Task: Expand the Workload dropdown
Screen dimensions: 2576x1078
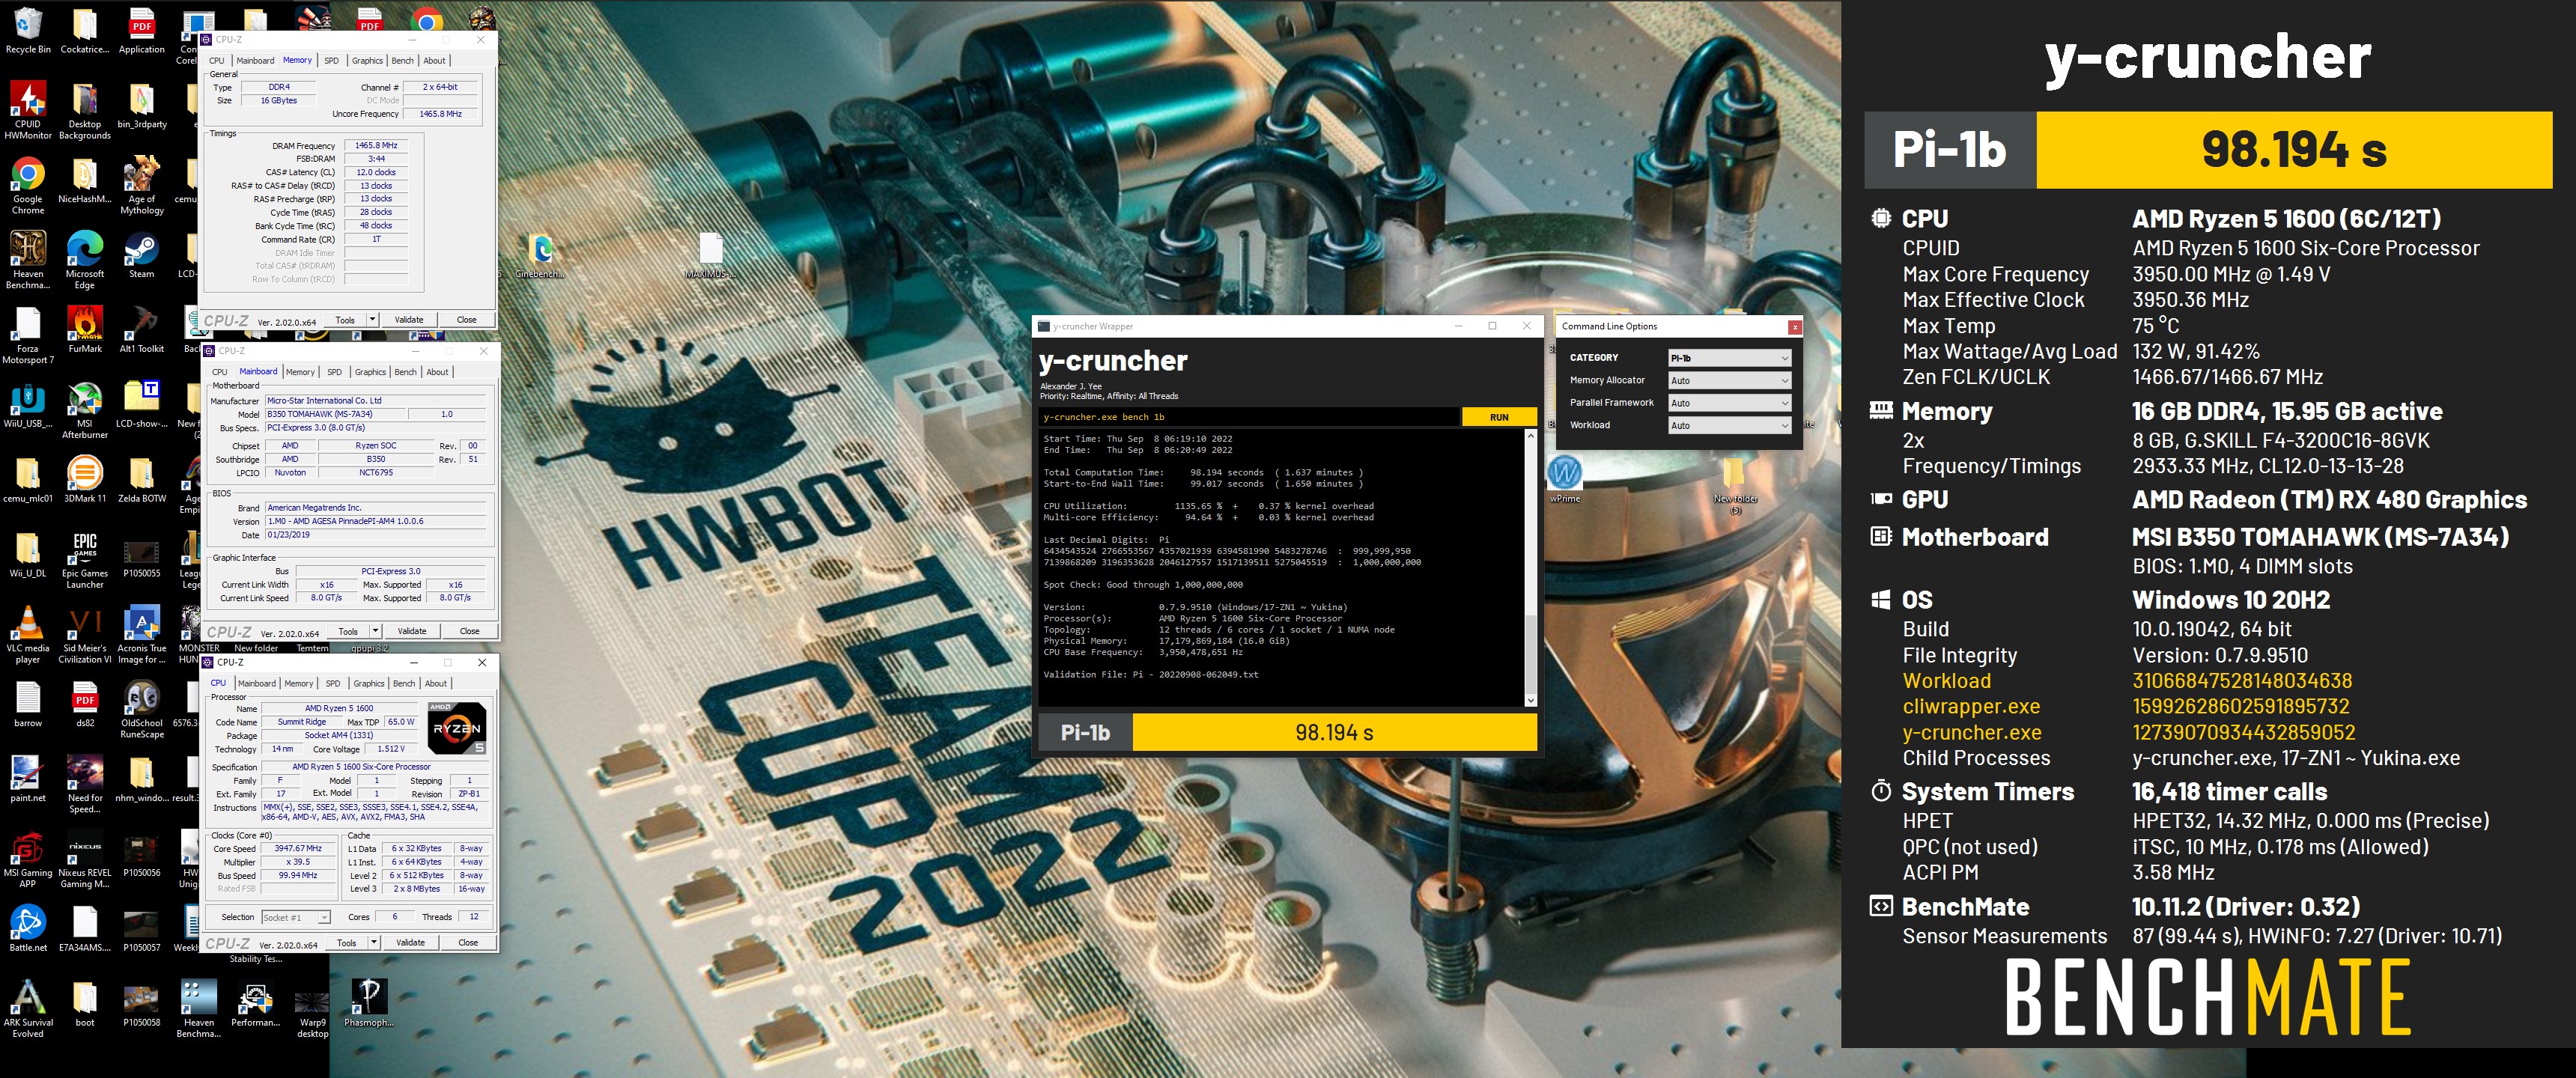Action: (1729, 425)
